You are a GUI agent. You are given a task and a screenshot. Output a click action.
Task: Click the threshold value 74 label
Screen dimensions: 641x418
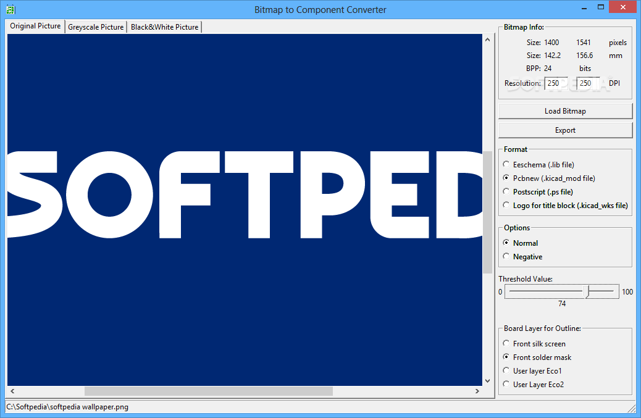coord(562,304)
